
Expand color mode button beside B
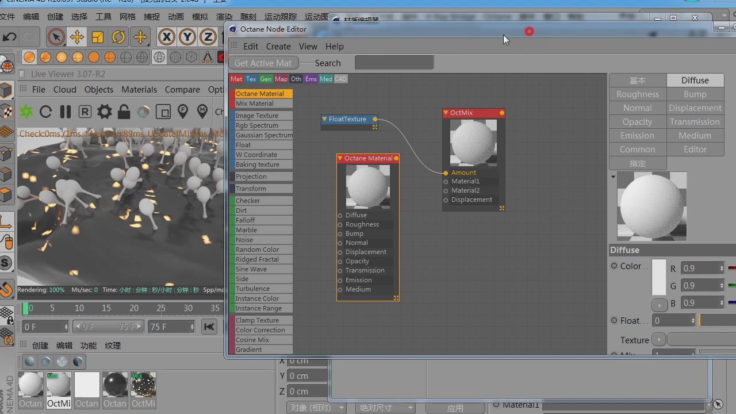click(658, 304)
